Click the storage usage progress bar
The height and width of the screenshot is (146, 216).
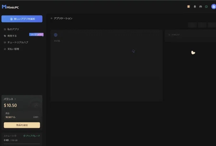(22, 144)
